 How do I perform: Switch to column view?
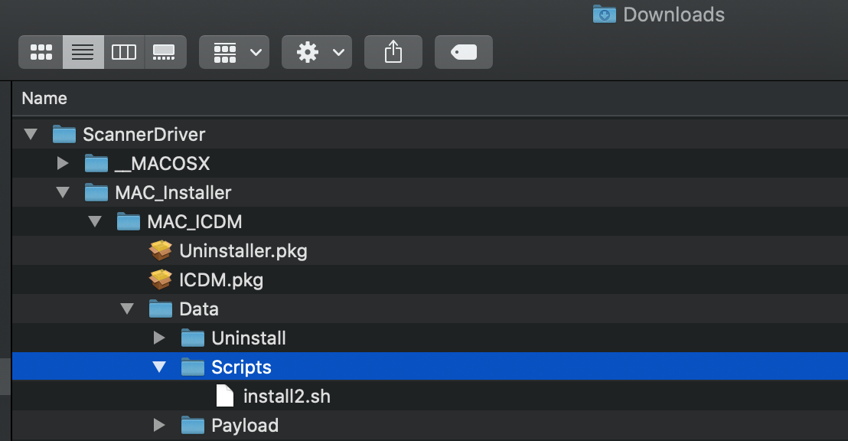tap(124, 52)
